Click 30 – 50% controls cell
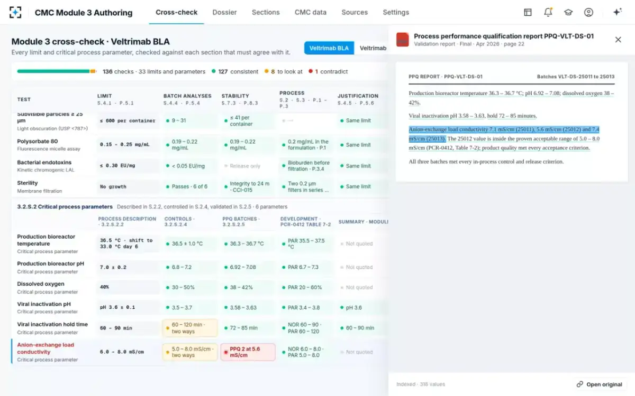Image resolution: width=635 pixels, height=396 pixels. click(x=190, y=288)
